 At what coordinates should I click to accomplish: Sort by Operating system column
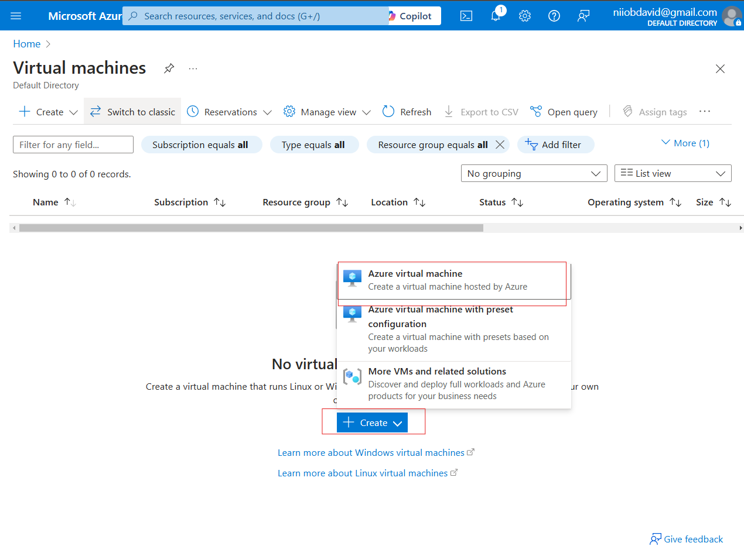point(634,202)
